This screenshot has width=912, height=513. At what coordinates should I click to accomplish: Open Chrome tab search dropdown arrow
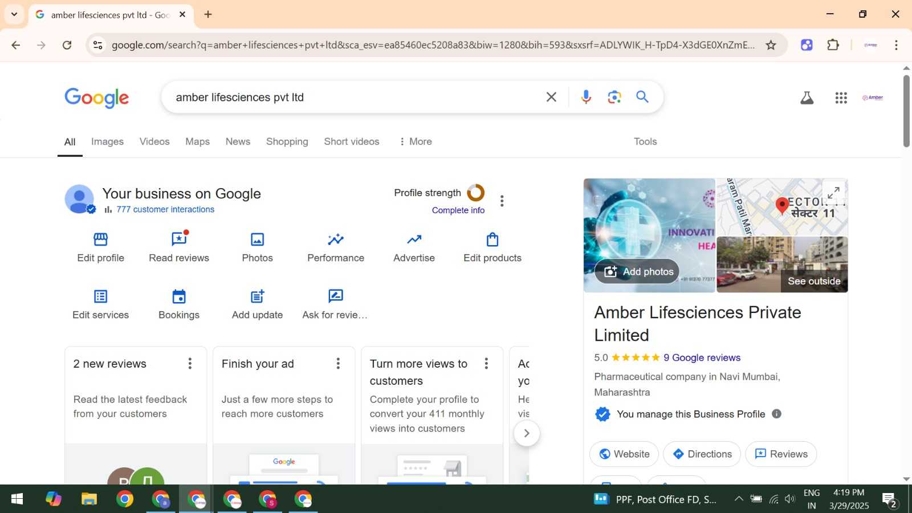point(14,14)
